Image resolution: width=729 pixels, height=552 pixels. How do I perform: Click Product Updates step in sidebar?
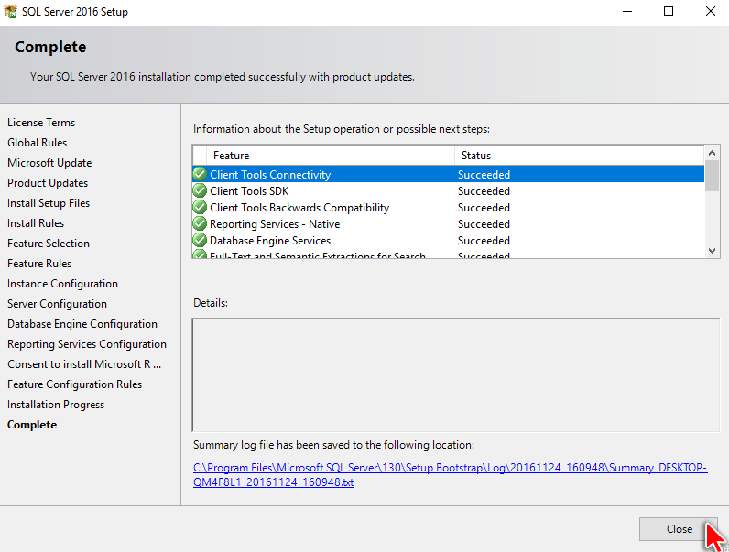pyautogui.click(x=48, y=182)
